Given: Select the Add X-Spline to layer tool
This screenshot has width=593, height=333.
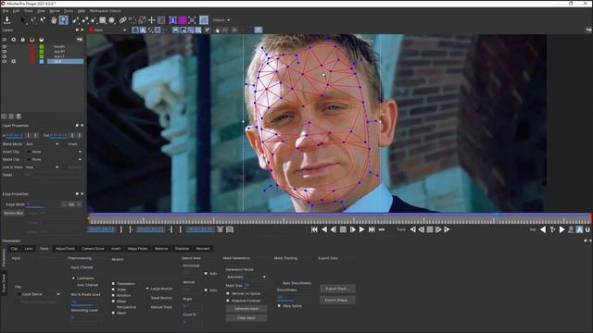Looking at the screenshot, I should click(84, 20).
